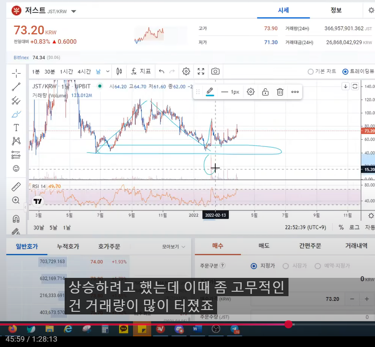The height and width of the screenshot is (347, 375).
Task: Change candlestick chart type
Action: tap(119, 71)
